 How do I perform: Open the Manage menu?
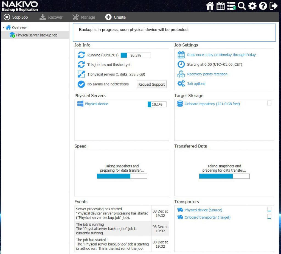coord(84,17)
